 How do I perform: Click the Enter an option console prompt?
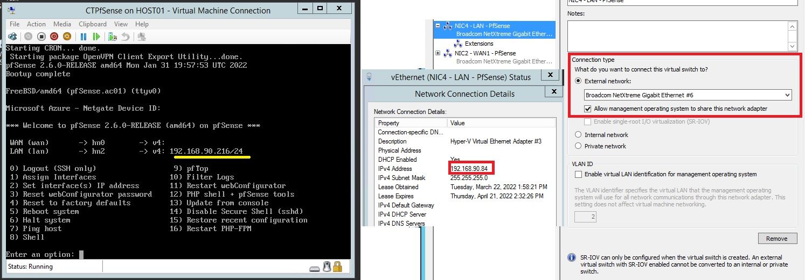tap(40, 254)
